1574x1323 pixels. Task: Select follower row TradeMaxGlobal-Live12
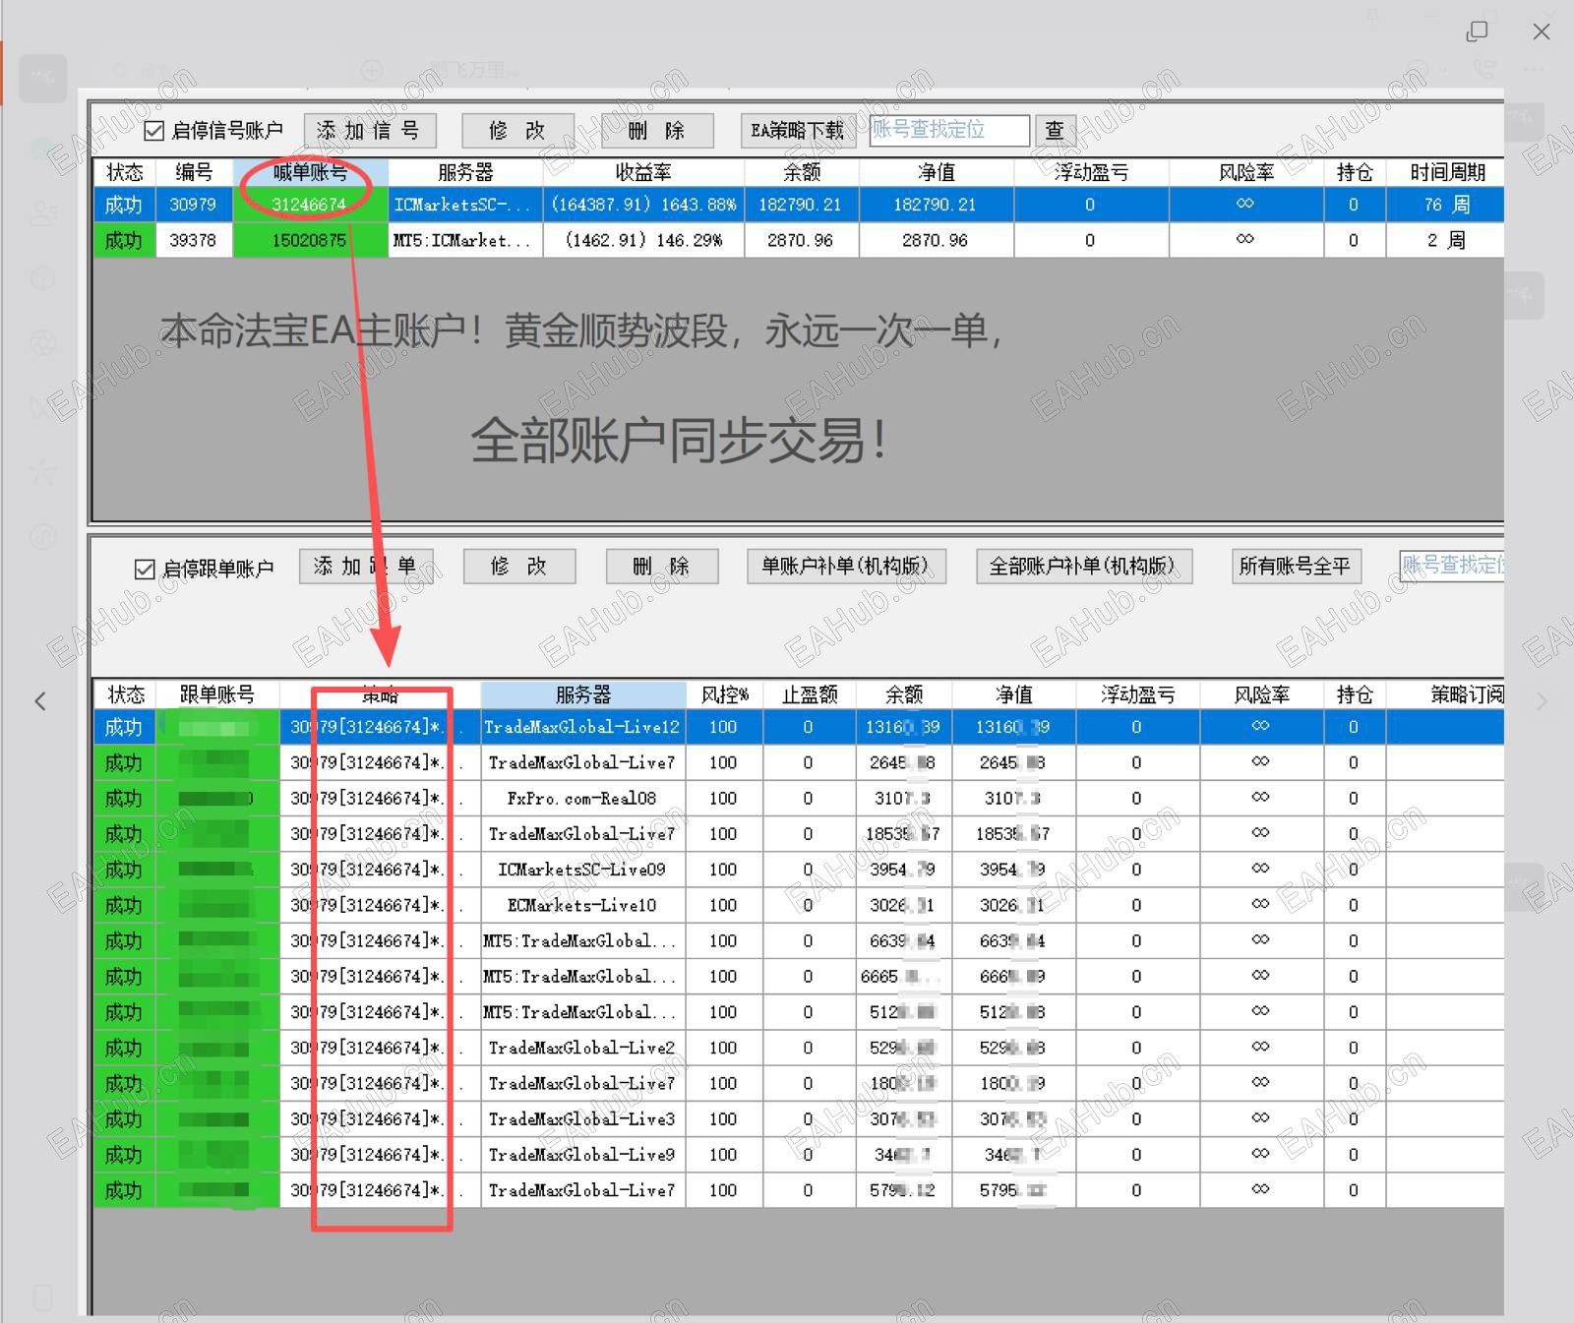pos(798,727)
